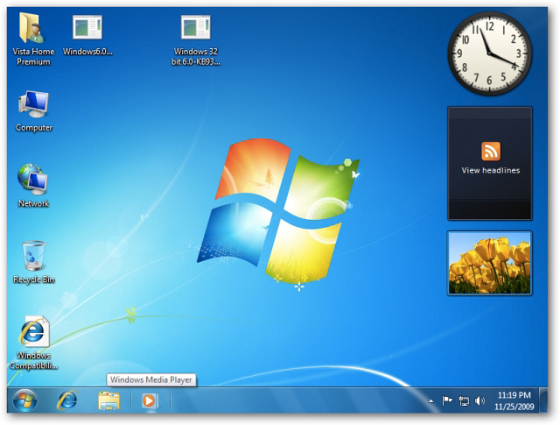560x425 pixels.
Task: Select the Windows6.0... desktop file icon
Action: click(x=87, y=27)
